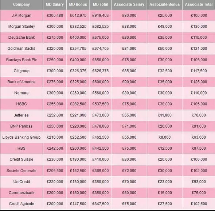Click Nomura's MD Bonus £260,000

78,93
